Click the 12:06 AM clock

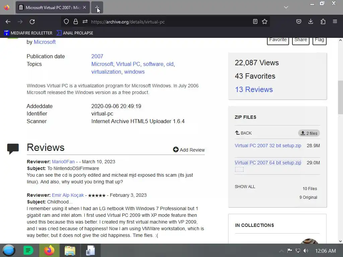click(326, 251)
